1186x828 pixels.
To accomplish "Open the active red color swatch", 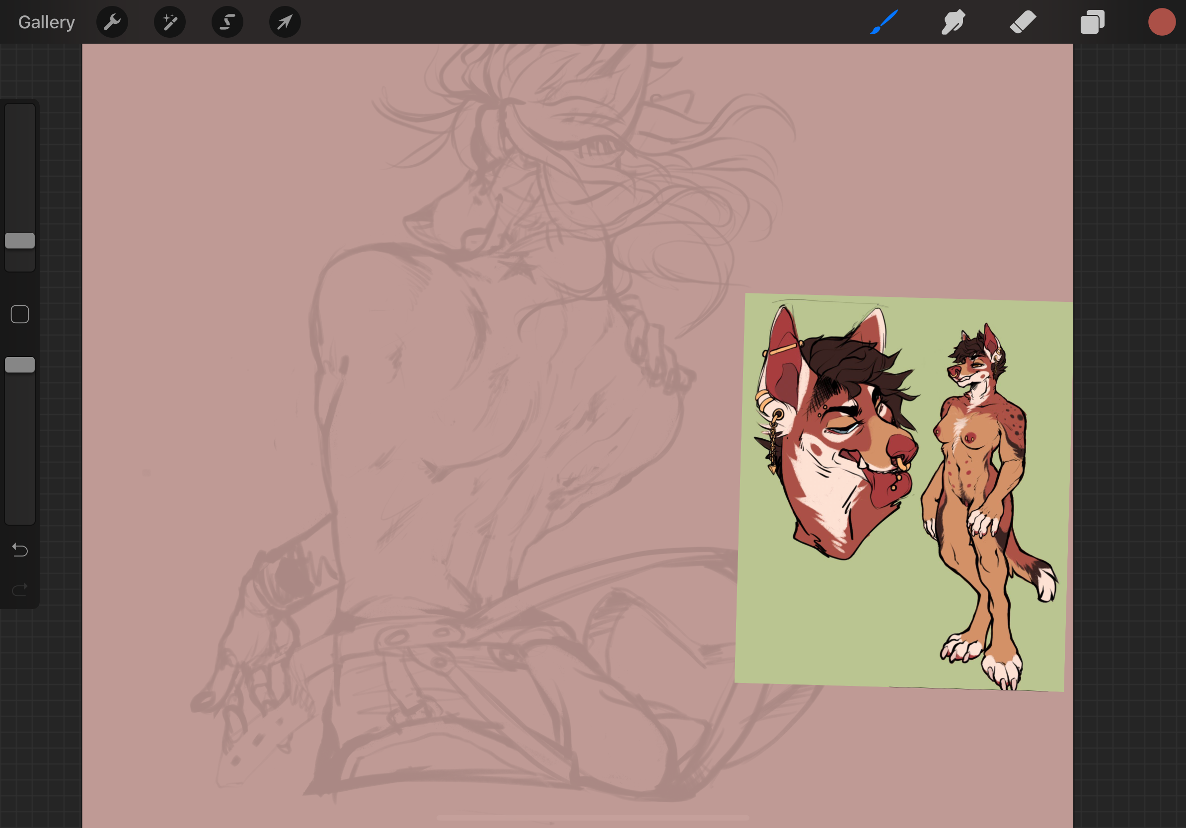I will pyautogui.click(x=1162, y=22).
